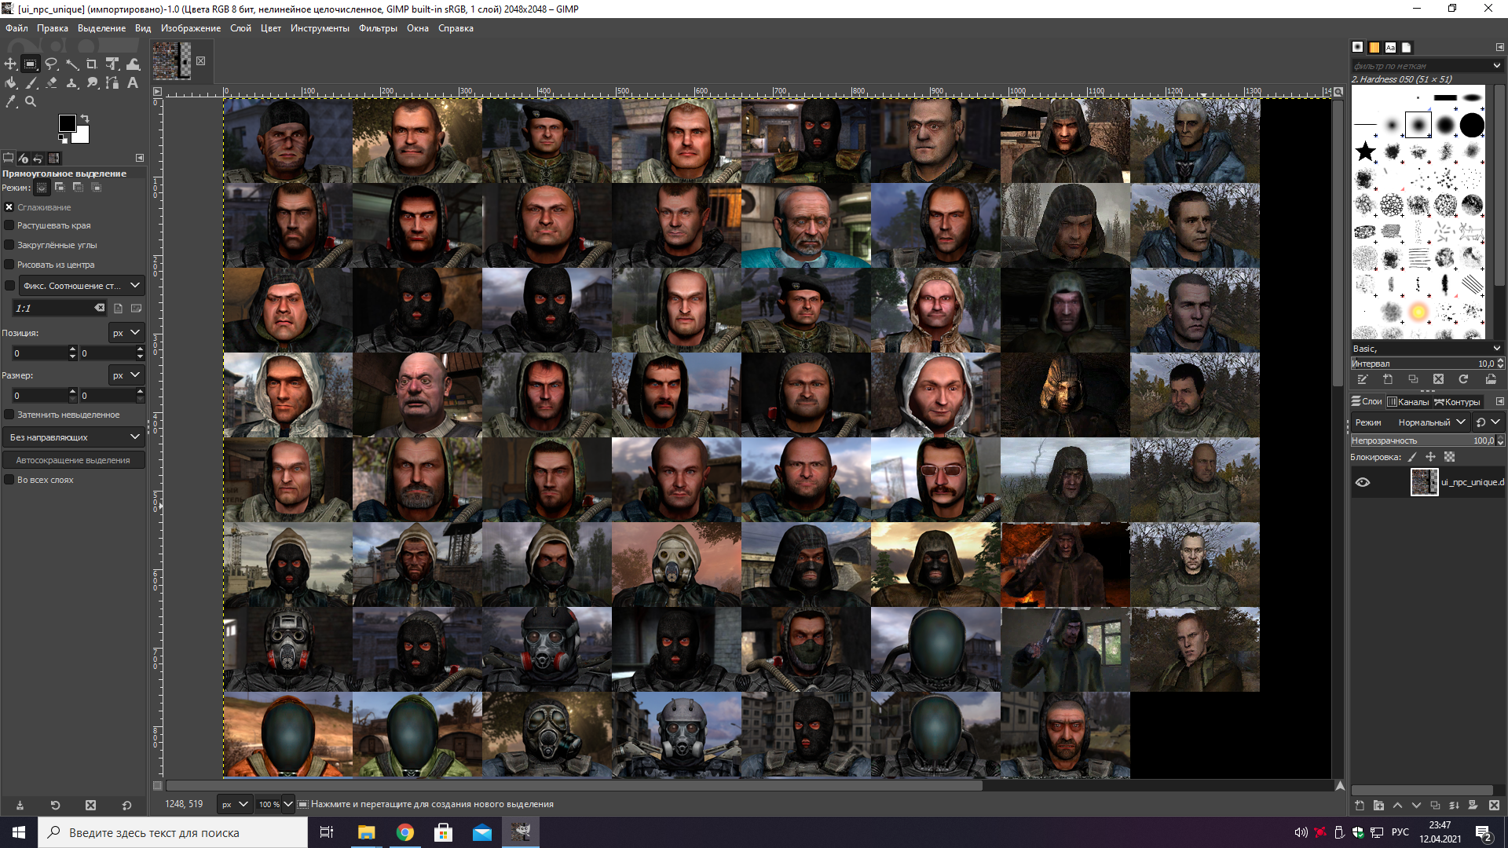This screenshot has height=848, width=1508.
Task: Toggle the Сглаживание checkbox
Action: (x=9, y=207)
